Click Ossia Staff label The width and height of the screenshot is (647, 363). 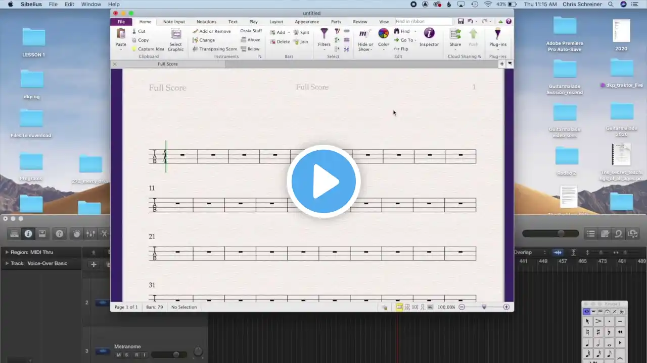coord(251,31)
